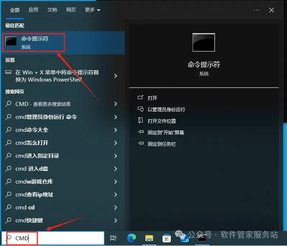The image size is (287, 246).
Task: Expand arrow for cmd快捷键
Action: 115,221
